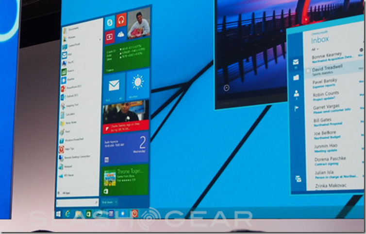
Task: Open the green Finance tile
Action: tap(127, 55)
